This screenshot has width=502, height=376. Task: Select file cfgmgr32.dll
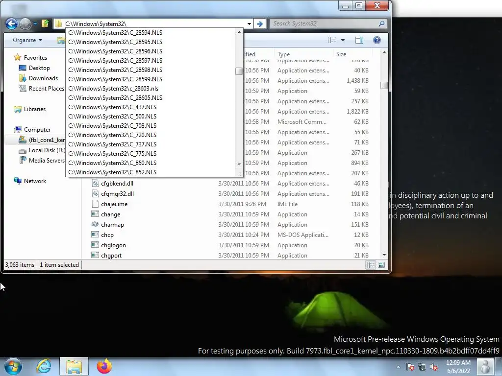[117, 194]
